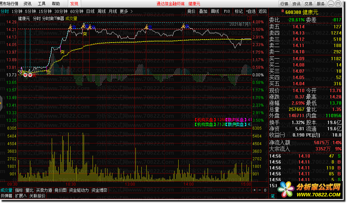The width and height of the screenshot is (347, 203).
Task: Click the 净流入额 5075万 row
Action: (305, 142)
